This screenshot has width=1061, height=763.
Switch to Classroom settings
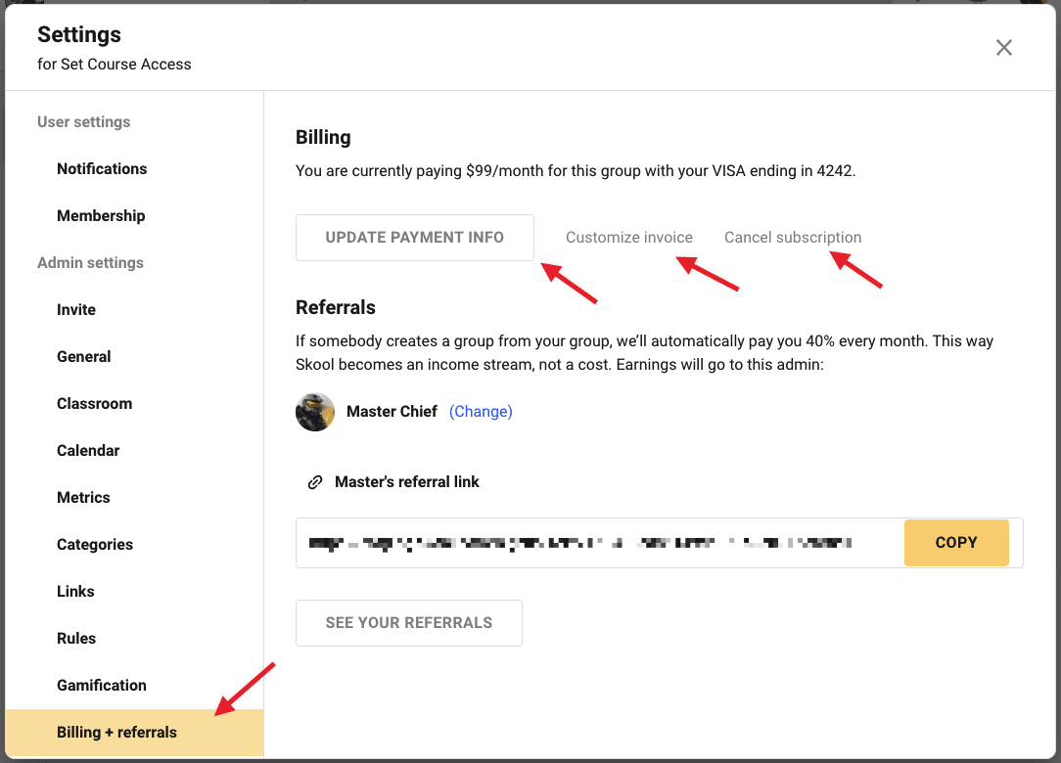(x=94, y=404)
